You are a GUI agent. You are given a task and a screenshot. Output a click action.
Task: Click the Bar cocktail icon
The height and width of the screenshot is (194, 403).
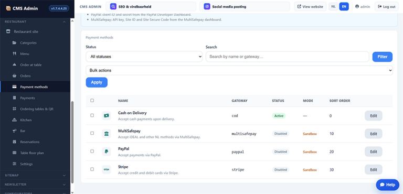tap(14, 131)
